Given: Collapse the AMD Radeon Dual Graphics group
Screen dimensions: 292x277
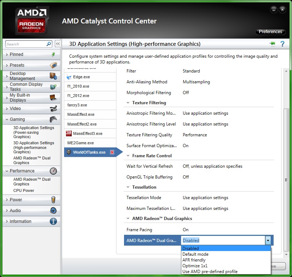Looking at the screenshot, I should 128,218.
